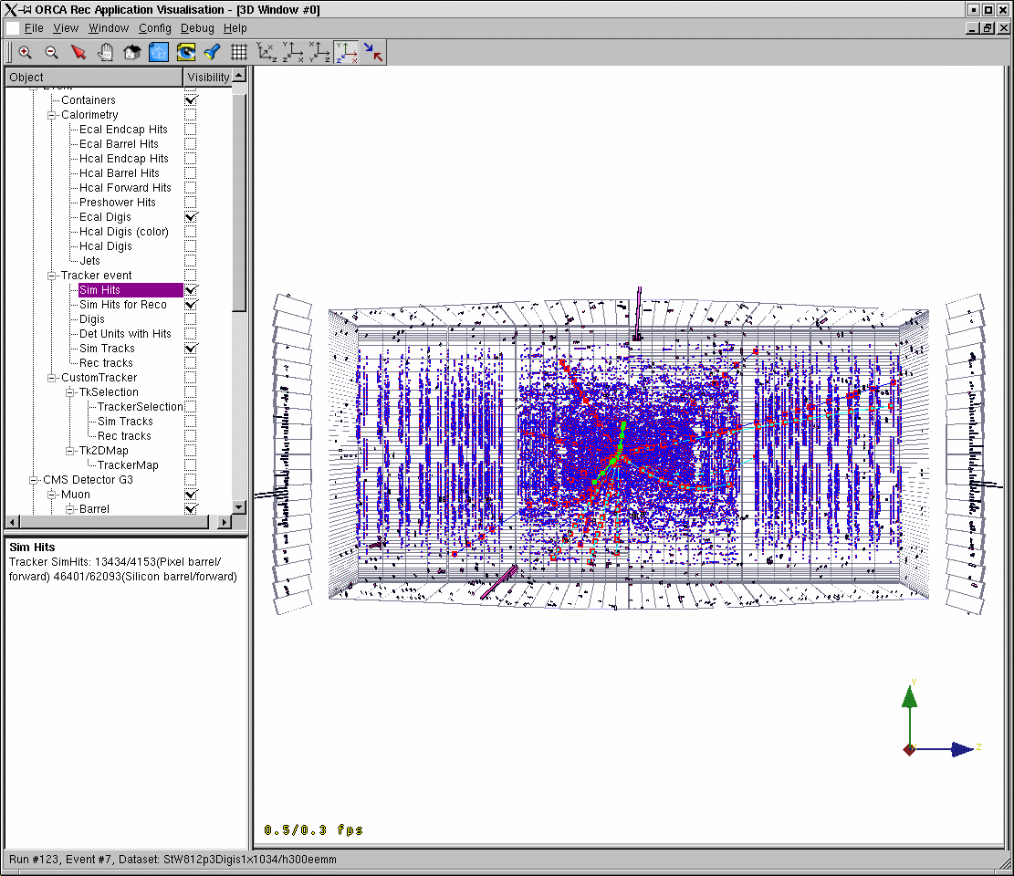This screenshot has width=1014, height=876.
Task: Toggle the flashlight headlight icon
Action: click(212, 53)
